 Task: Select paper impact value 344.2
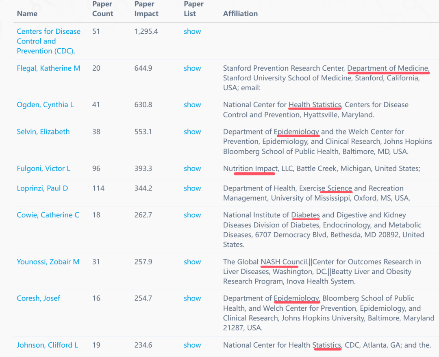pos(143,188)
